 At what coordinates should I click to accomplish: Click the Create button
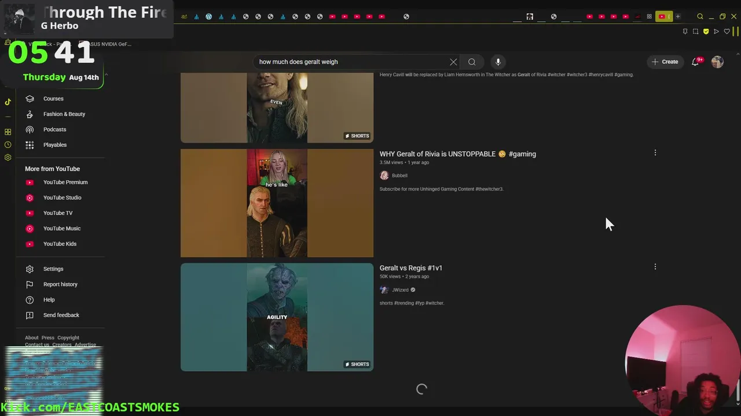pyautogui.click(x=665, y=62)
